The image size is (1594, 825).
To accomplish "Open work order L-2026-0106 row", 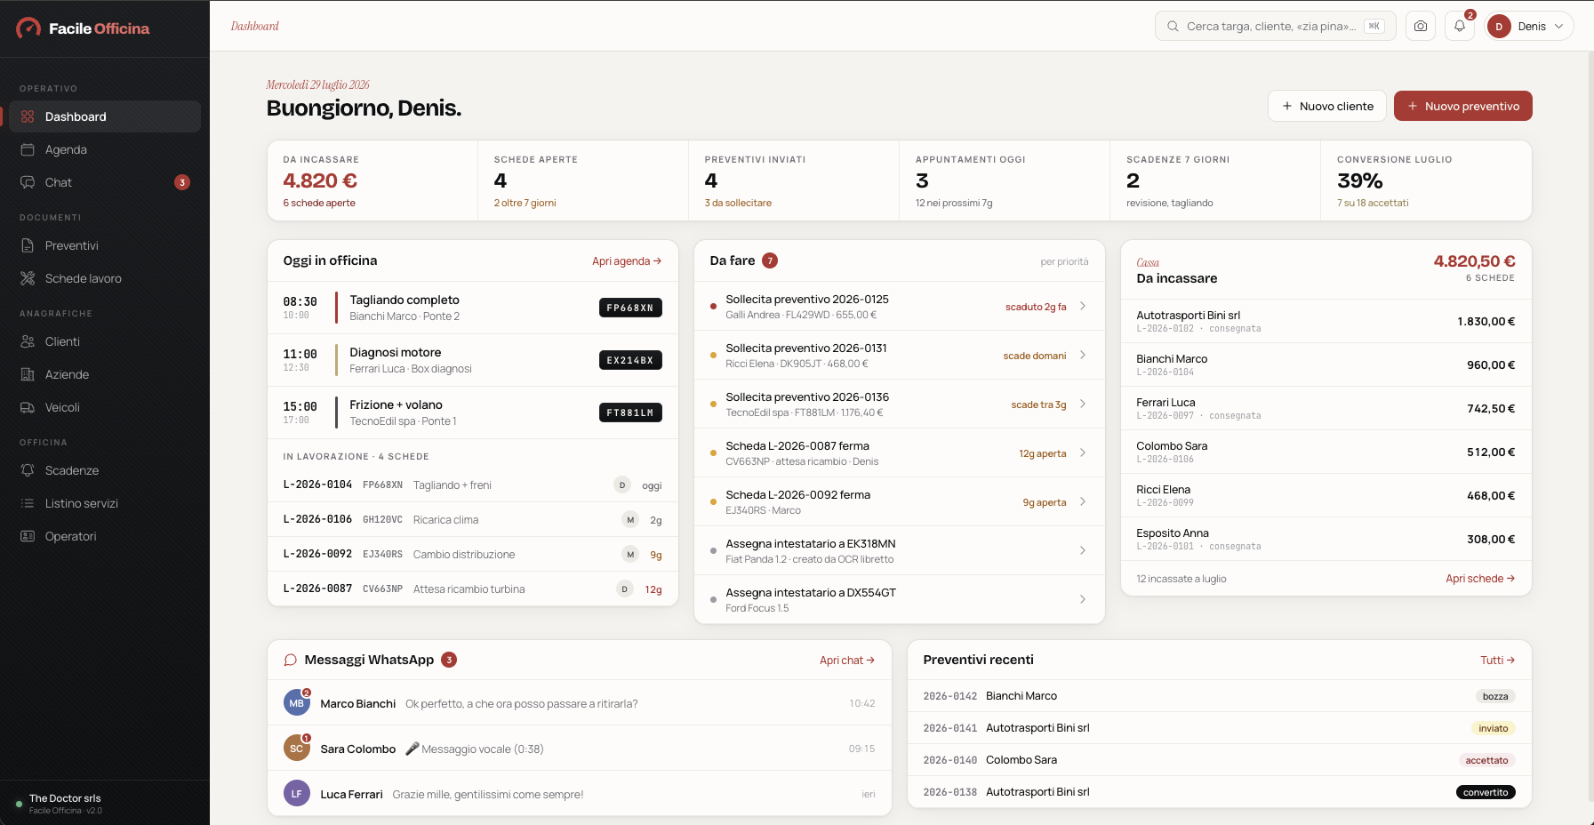I will tap(473, 519).
